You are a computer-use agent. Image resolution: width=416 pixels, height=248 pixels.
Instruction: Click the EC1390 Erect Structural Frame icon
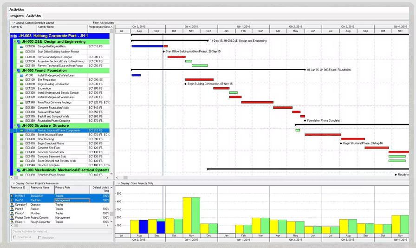pyautogui.click(x=22, y=135)
